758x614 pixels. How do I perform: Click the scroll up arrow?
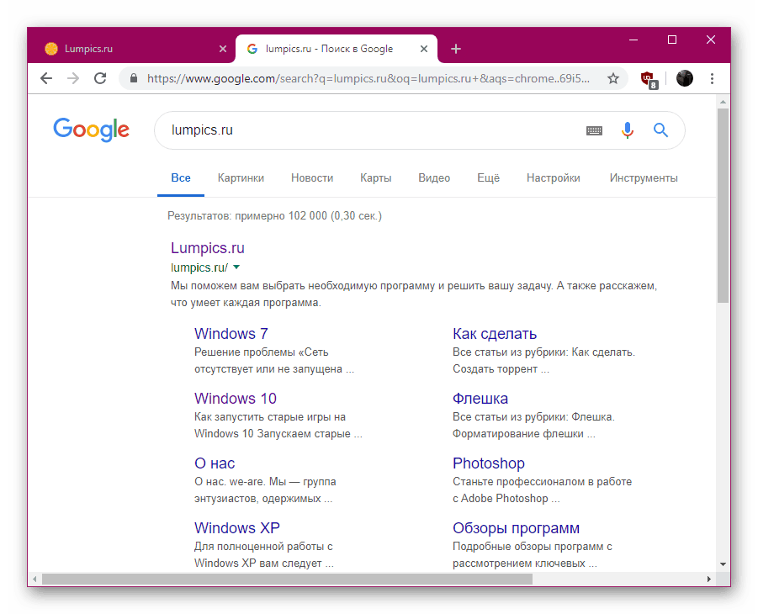pyautogui.click(x=723, y=102)
